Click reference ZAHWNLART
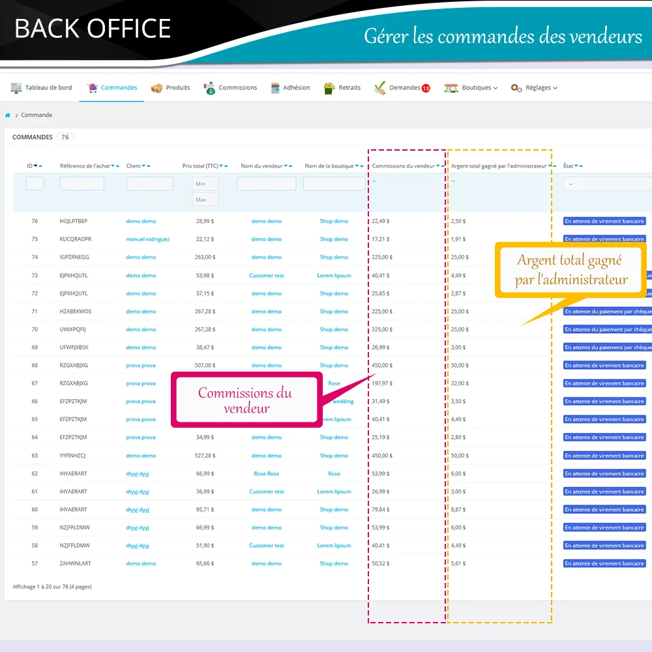652x652 pixels. pos(75,563)
